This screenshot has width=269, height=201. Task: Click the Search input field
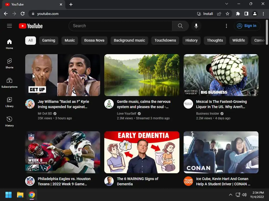click(120, 26)
